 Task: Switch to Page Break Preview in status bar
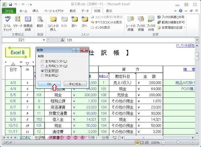pos(147,143)
